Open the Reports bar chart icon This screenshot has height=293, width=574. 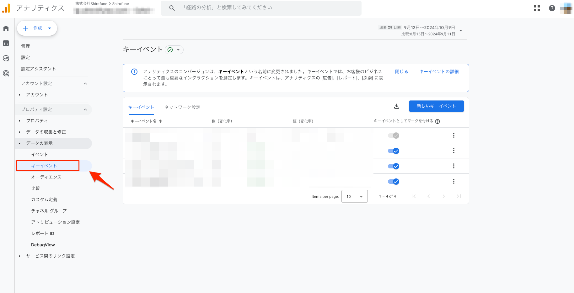coord(6,44)
